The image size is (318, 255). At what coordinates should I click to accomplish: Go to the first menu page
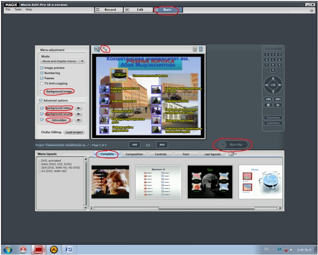[x=134, y=144]
